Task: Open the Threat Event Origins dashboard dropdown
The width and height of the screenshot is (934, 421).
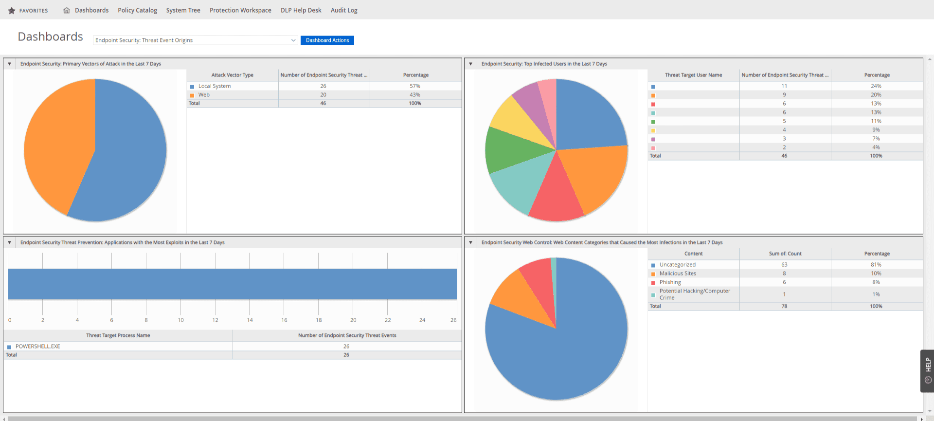Action: 195,40
